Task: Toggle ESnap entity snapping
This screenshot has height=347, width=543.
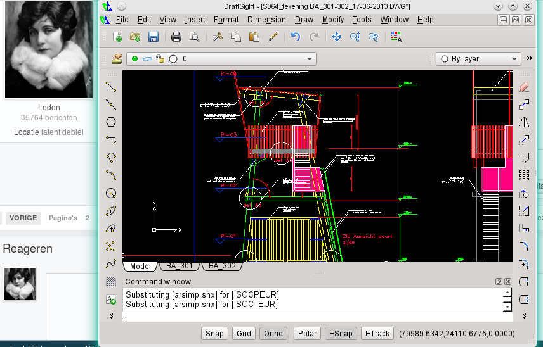Action: pos(341,334)
